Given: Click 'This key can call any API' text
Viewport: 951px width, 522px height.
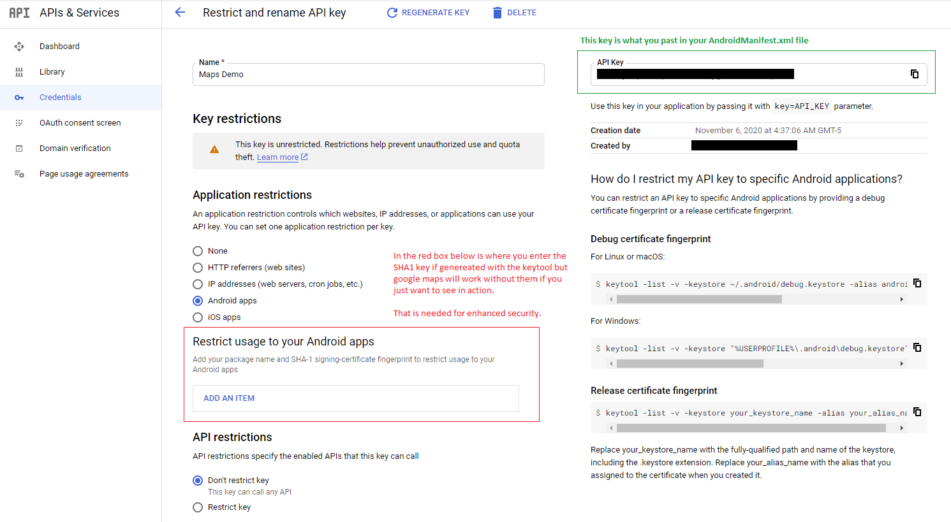Looking at the screenshot, I should pyautogui.click(x=249, y=492).
